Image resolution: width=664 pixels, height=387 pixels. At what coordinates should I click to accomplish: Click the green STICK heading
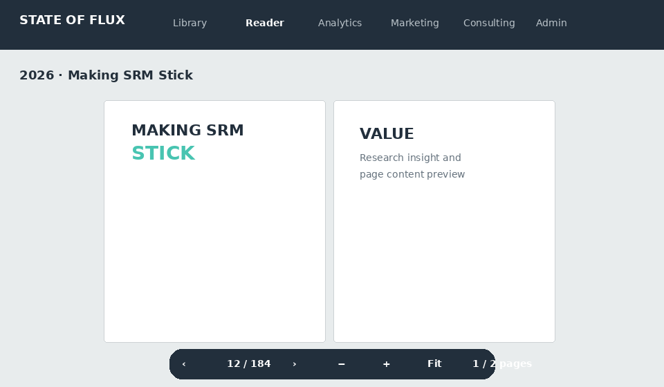[x=163, y=153]
